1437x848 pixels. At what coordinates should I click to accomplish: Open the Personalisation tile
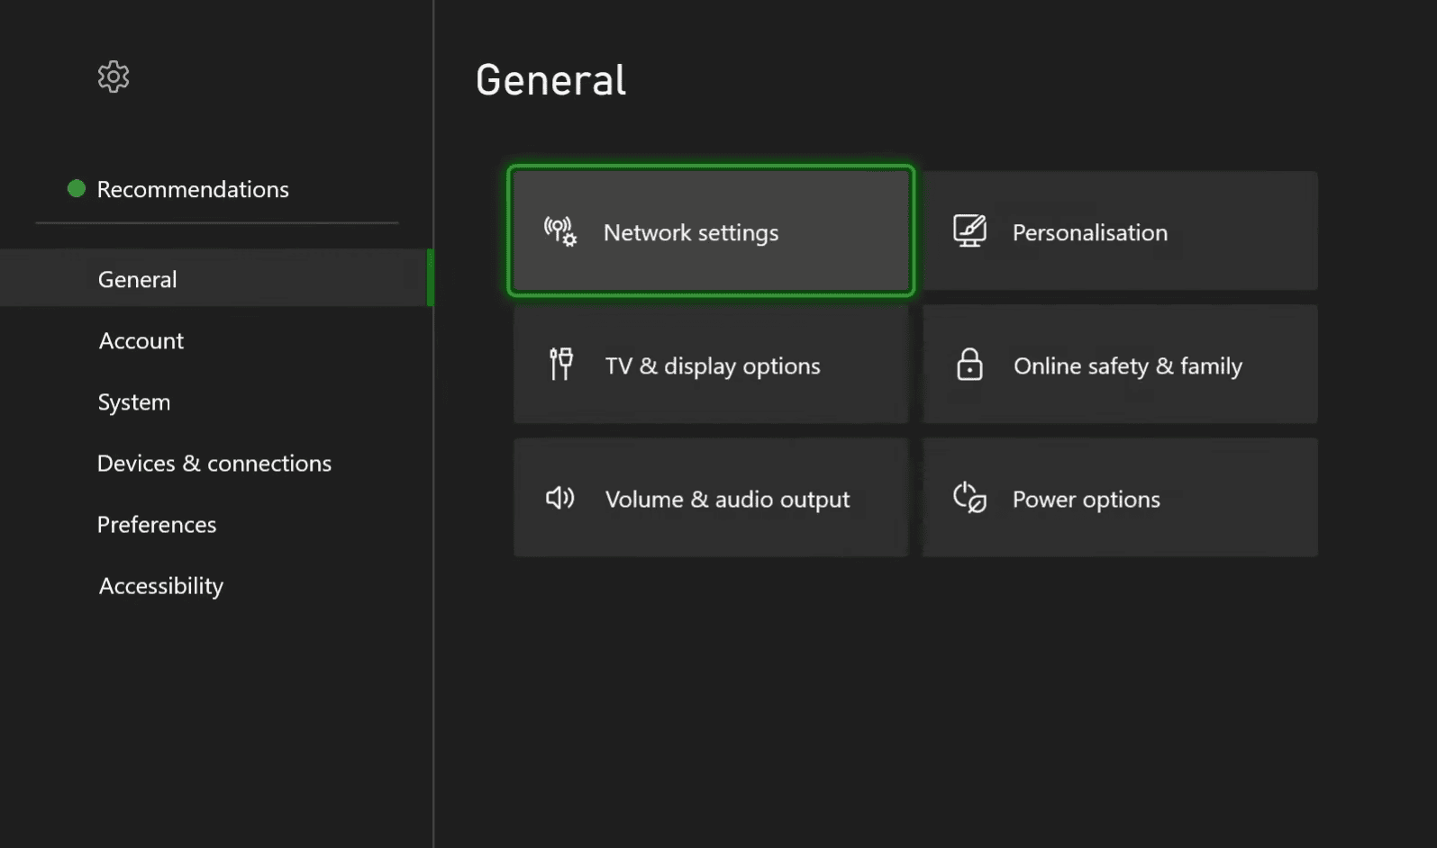point(1120,231)
